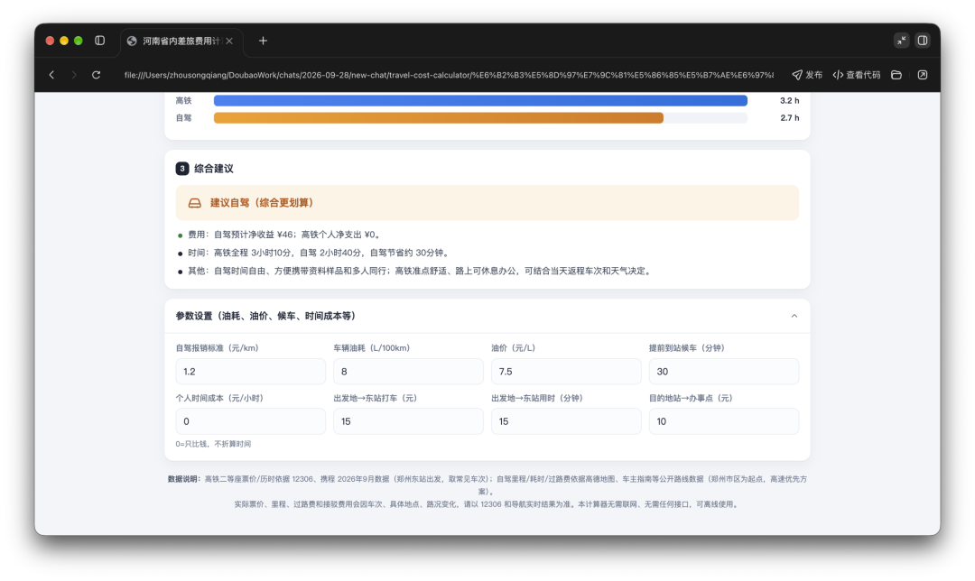Click the orange 自驾 time bar
This screenshot has width=975, height=581.
[439, 118]
